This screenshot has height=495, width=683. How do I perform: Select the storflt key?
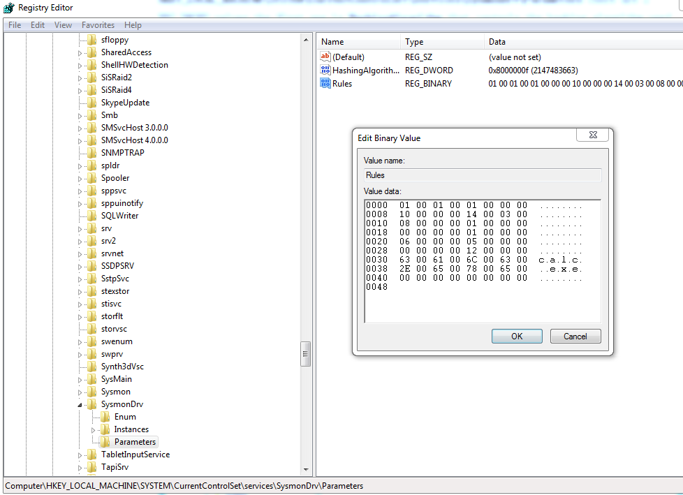(x=112, y=316)
